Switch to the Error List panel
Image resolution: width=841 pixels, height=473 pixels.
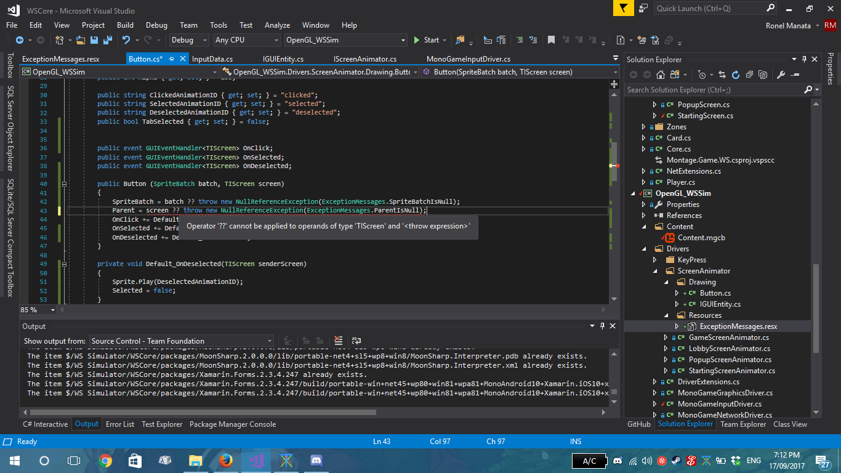tap(120, 424)
